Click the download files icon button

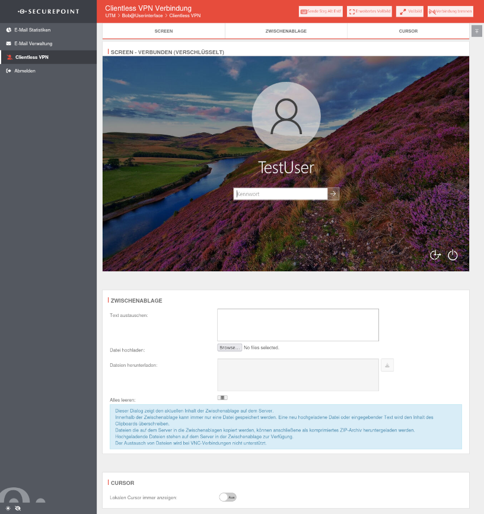point(387,366)
